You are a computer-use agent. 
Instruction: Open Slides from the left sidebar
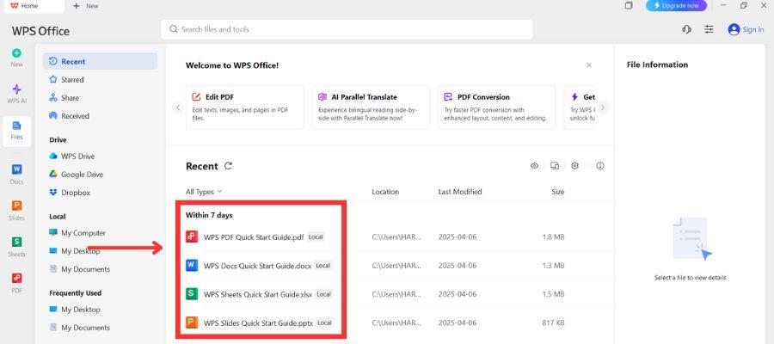click(x=17, y=211)
